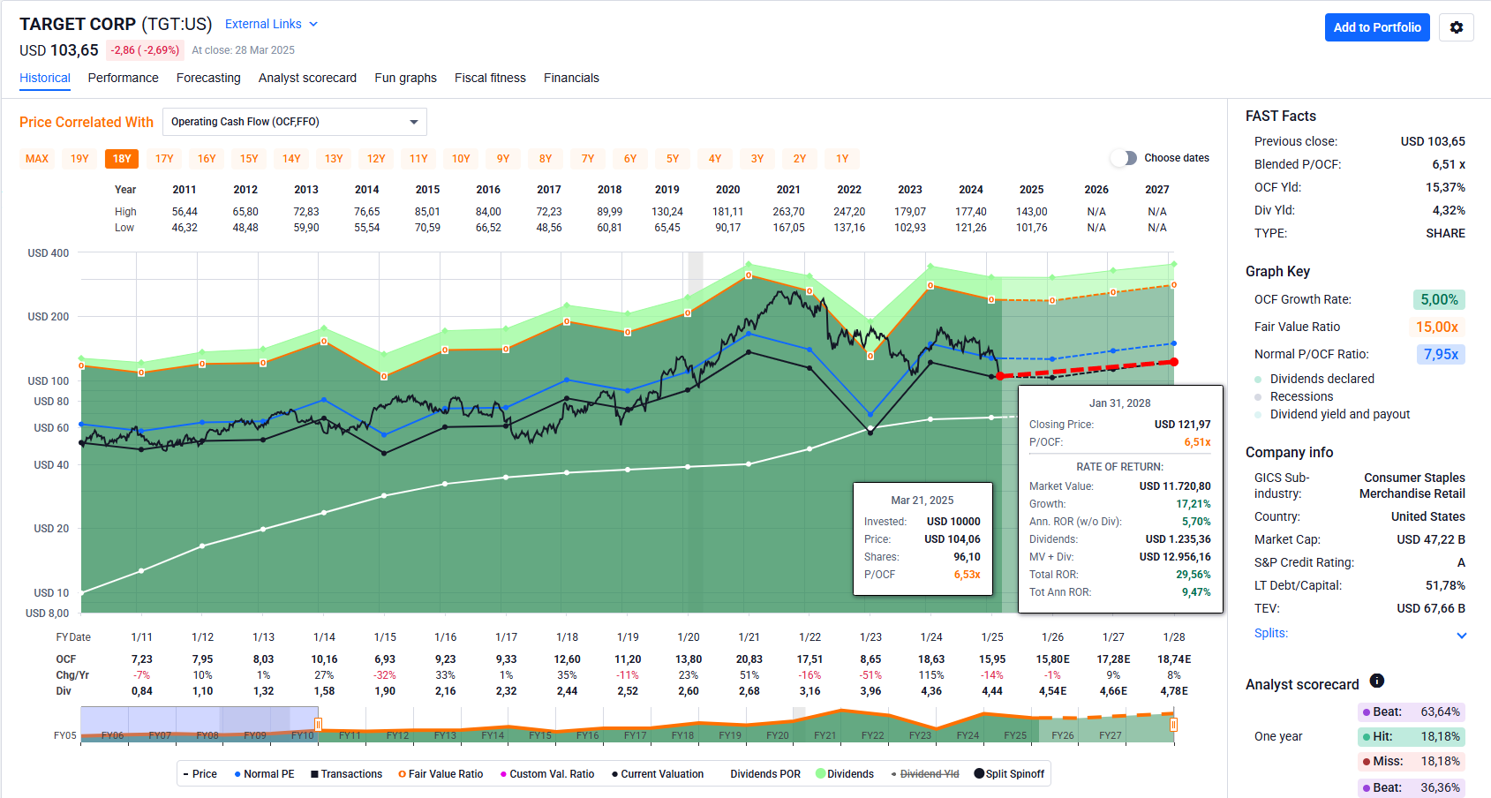Expand the Splits section

(1461, 635)
